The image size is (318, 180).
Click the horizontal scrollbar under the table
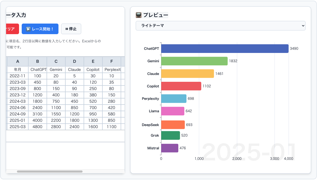click(50, 172)
